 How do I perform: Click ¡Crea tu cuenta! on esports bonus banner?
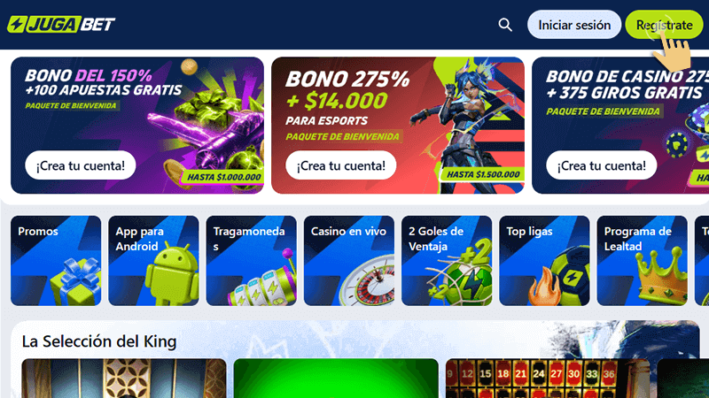tap(341, 165)
